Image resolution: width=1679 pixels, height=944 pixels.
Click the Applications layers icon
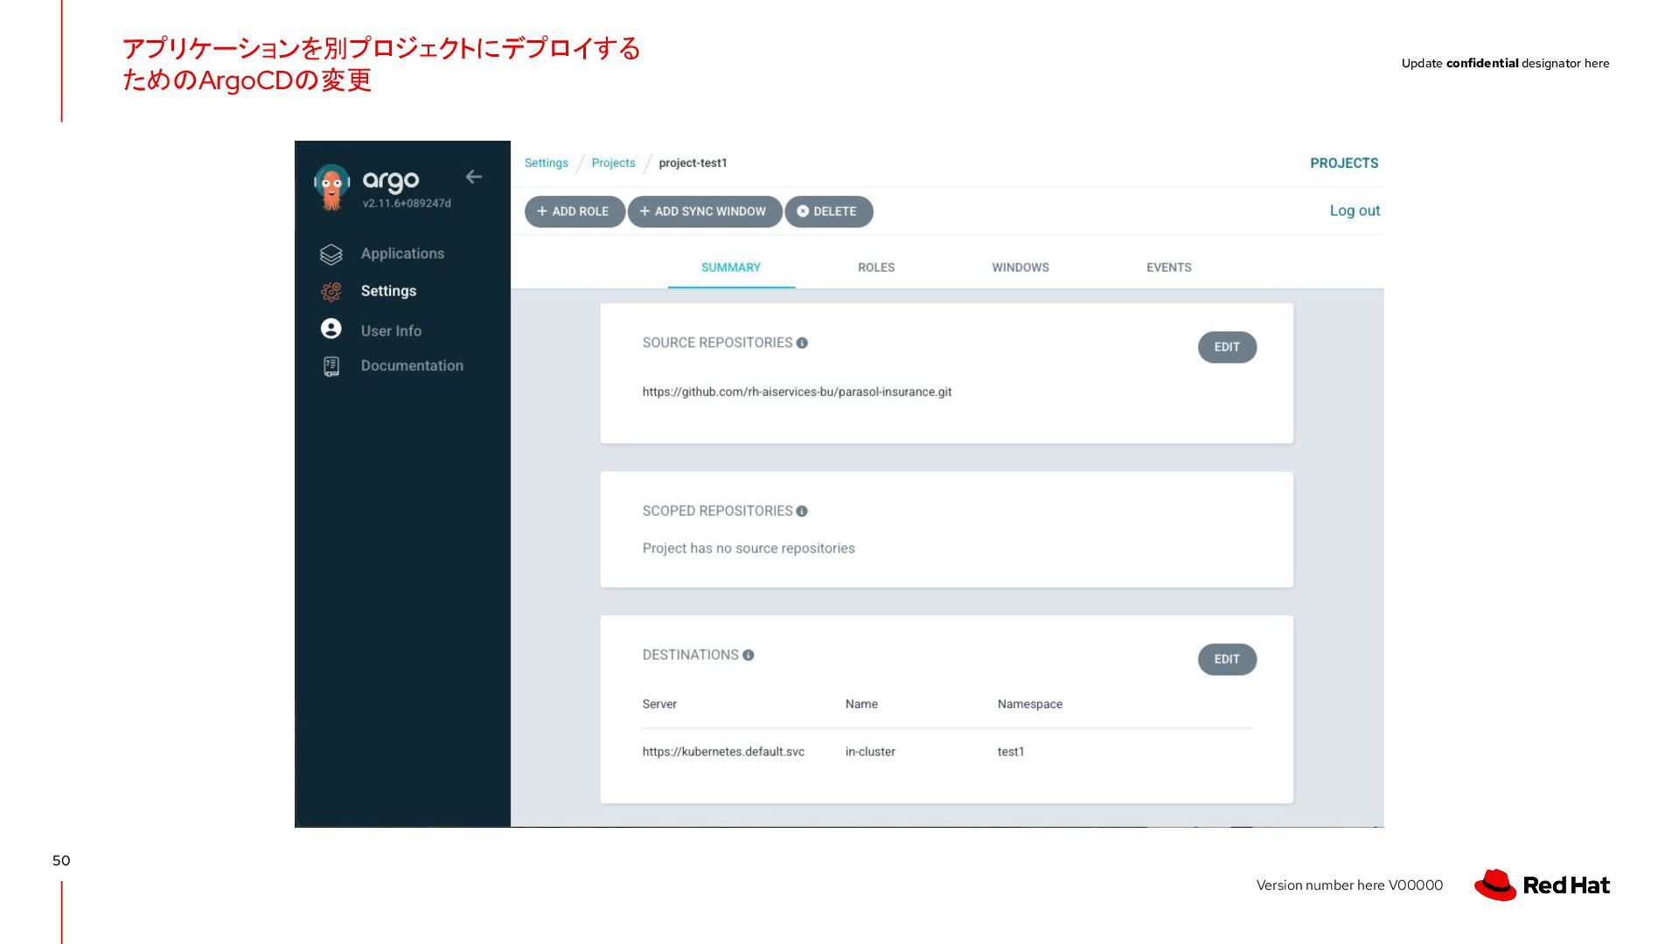[x=331, y=254]
